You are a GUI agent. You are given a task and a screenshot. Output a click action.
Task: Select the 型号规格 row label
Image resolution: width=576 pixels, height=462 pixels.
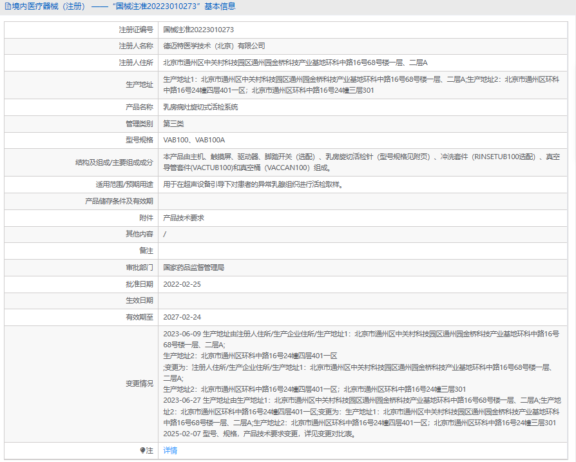pyautogui.click(x=139, y=140)
